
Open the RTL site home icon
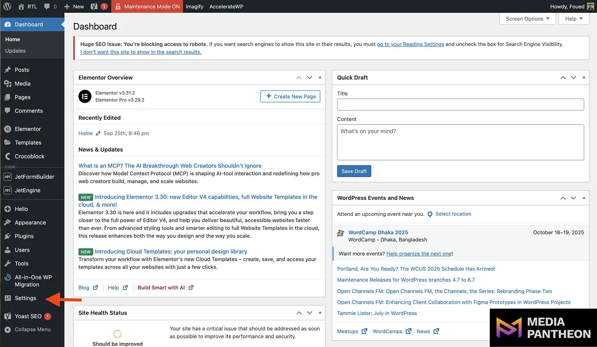click(21, 6)
